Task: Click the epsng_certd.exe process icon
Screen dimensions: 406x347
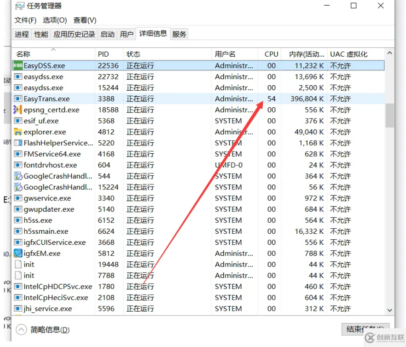Action: click(x=18, y=110)
